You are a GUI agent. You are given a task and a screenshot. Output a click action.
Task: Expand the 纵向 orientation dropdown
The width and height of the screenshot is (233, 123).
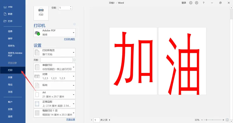coord(54,85)
